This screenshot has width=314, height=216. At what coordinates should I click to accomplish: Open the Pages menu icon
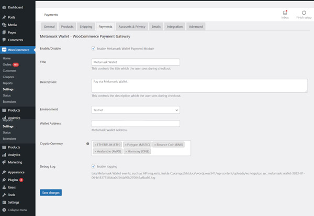click(4, 32)
